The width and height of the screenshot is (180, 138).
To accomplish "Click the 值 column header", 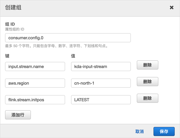I will click(x=73, y=56).
